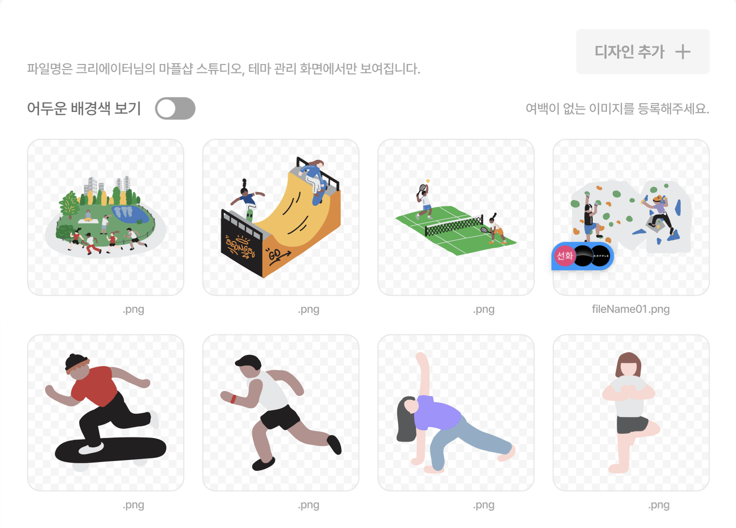Select the skate ramp illustration thumbnail

[281, 218]
